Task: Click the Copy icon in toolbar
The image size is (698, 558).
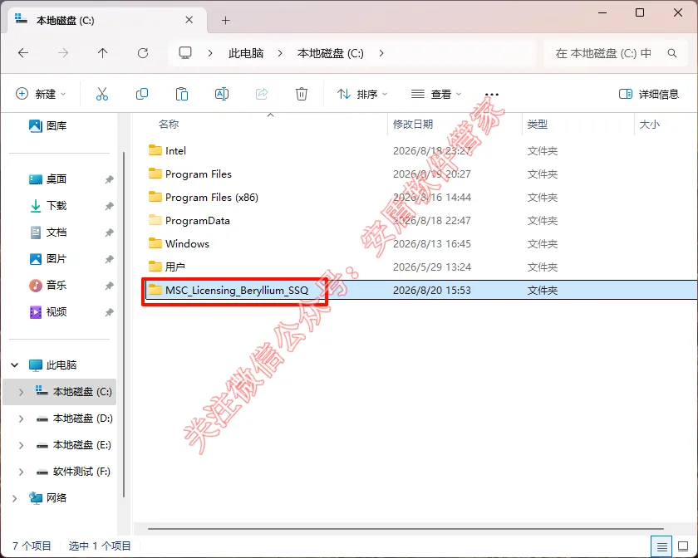Action: pyautogui.click(x=142, y=94)
